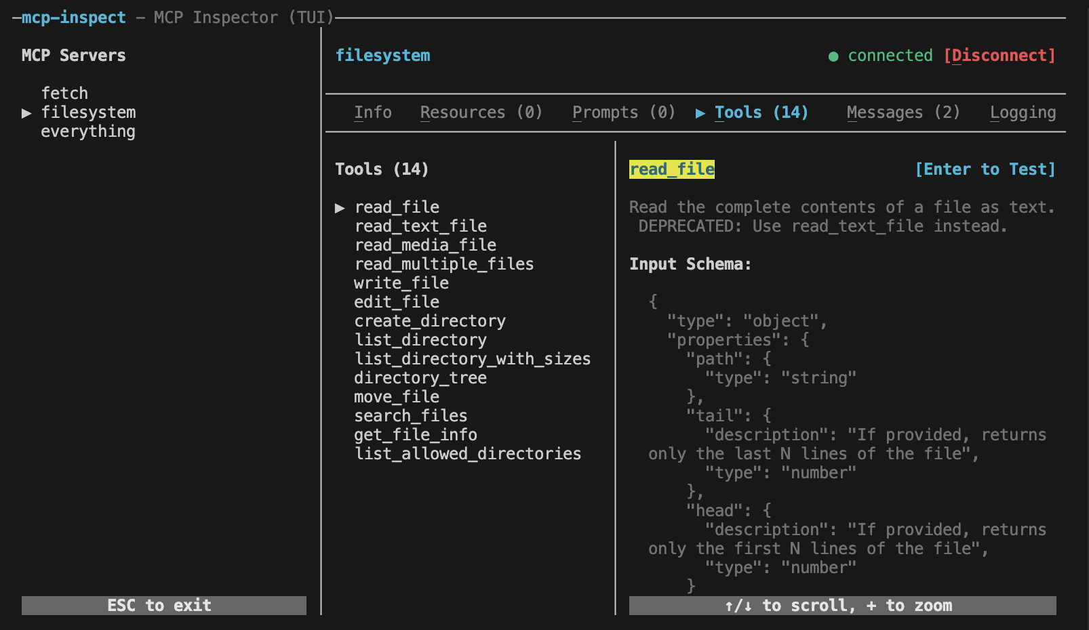Click the Disconnect button
The width and height of the screenshot is (1089, 630).
click(x=1000, y=56)
